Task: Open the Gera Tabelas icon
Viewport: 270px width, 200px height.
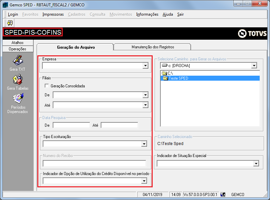Action: tap(18, 79)
